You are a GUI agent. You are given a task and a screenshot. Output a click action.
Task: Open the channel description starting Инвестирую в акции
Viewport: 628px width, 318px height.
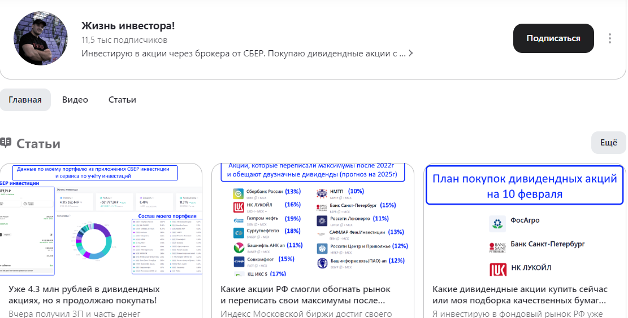coord(244,53)
